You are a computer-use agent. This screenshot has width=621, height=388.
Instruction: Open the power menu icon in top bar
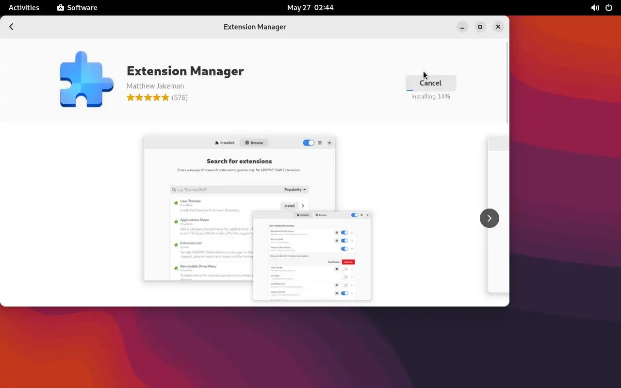click(609, 8)
